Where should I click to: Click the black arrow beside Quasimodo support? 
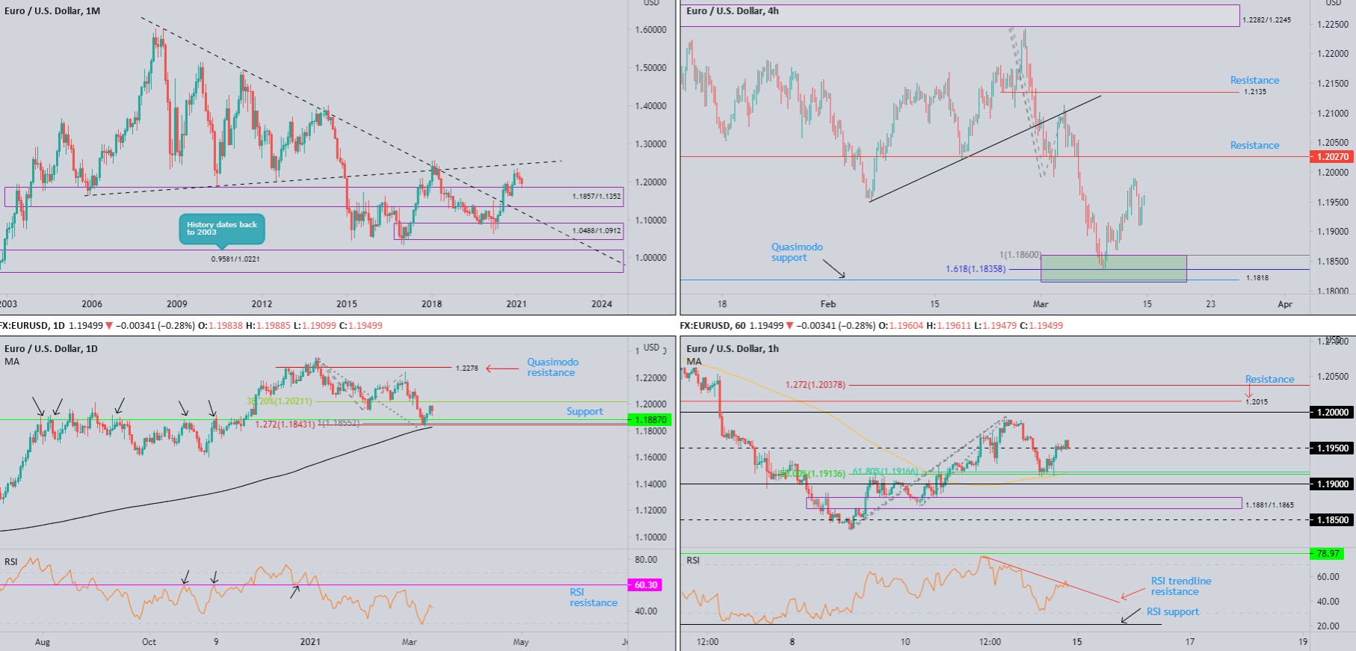pyautogui.click(x=833, y=269)
